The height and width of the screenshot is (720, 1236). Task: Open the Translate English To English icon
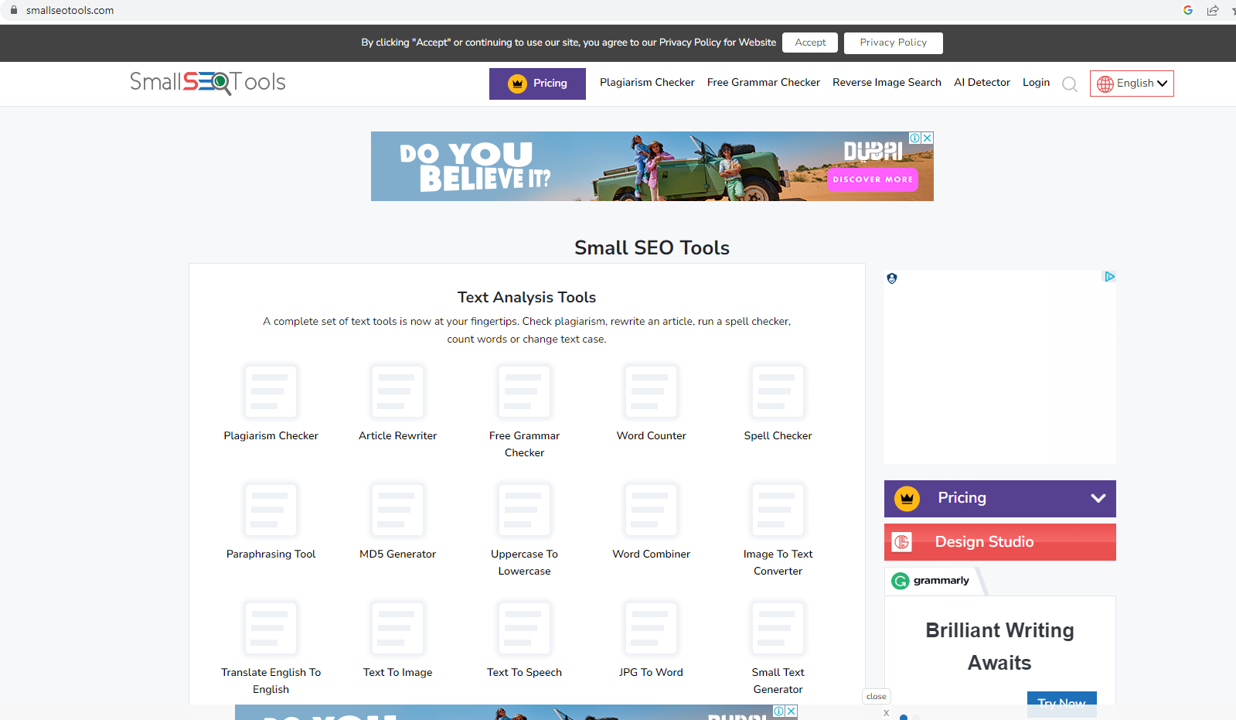coord(271,628)
